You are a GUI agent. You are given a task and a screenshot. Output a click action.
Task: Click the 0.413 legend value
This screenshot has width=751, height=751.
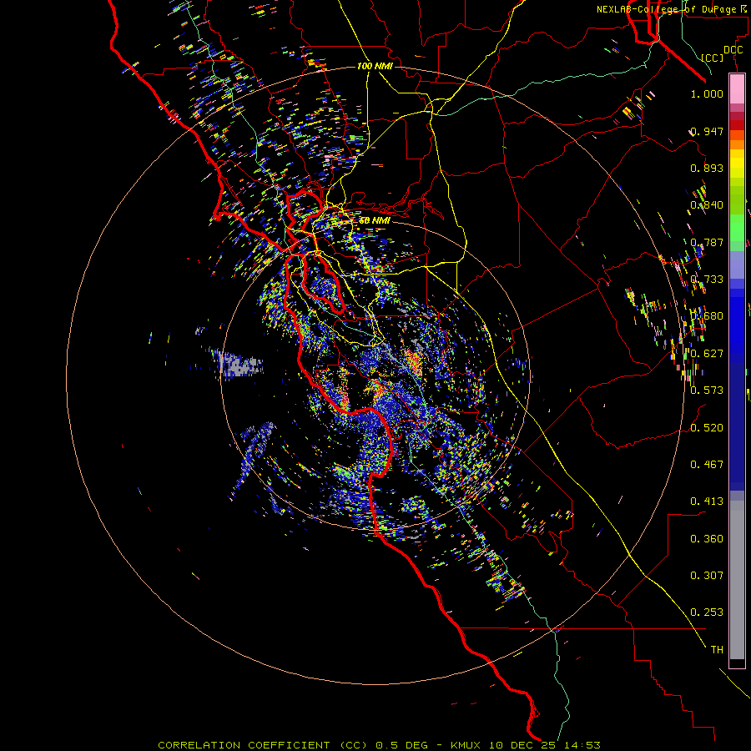[x=707, y=502]
